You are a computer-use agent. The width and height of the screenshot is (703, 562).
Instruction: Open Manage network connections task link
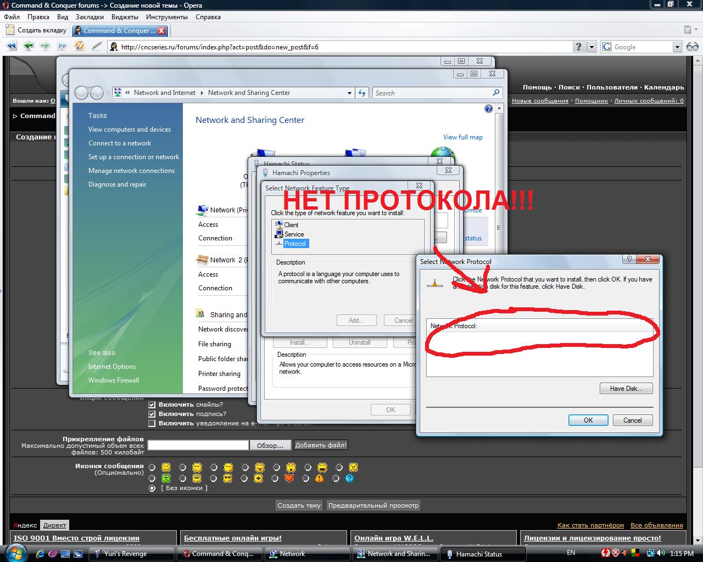tap(131, 171)
